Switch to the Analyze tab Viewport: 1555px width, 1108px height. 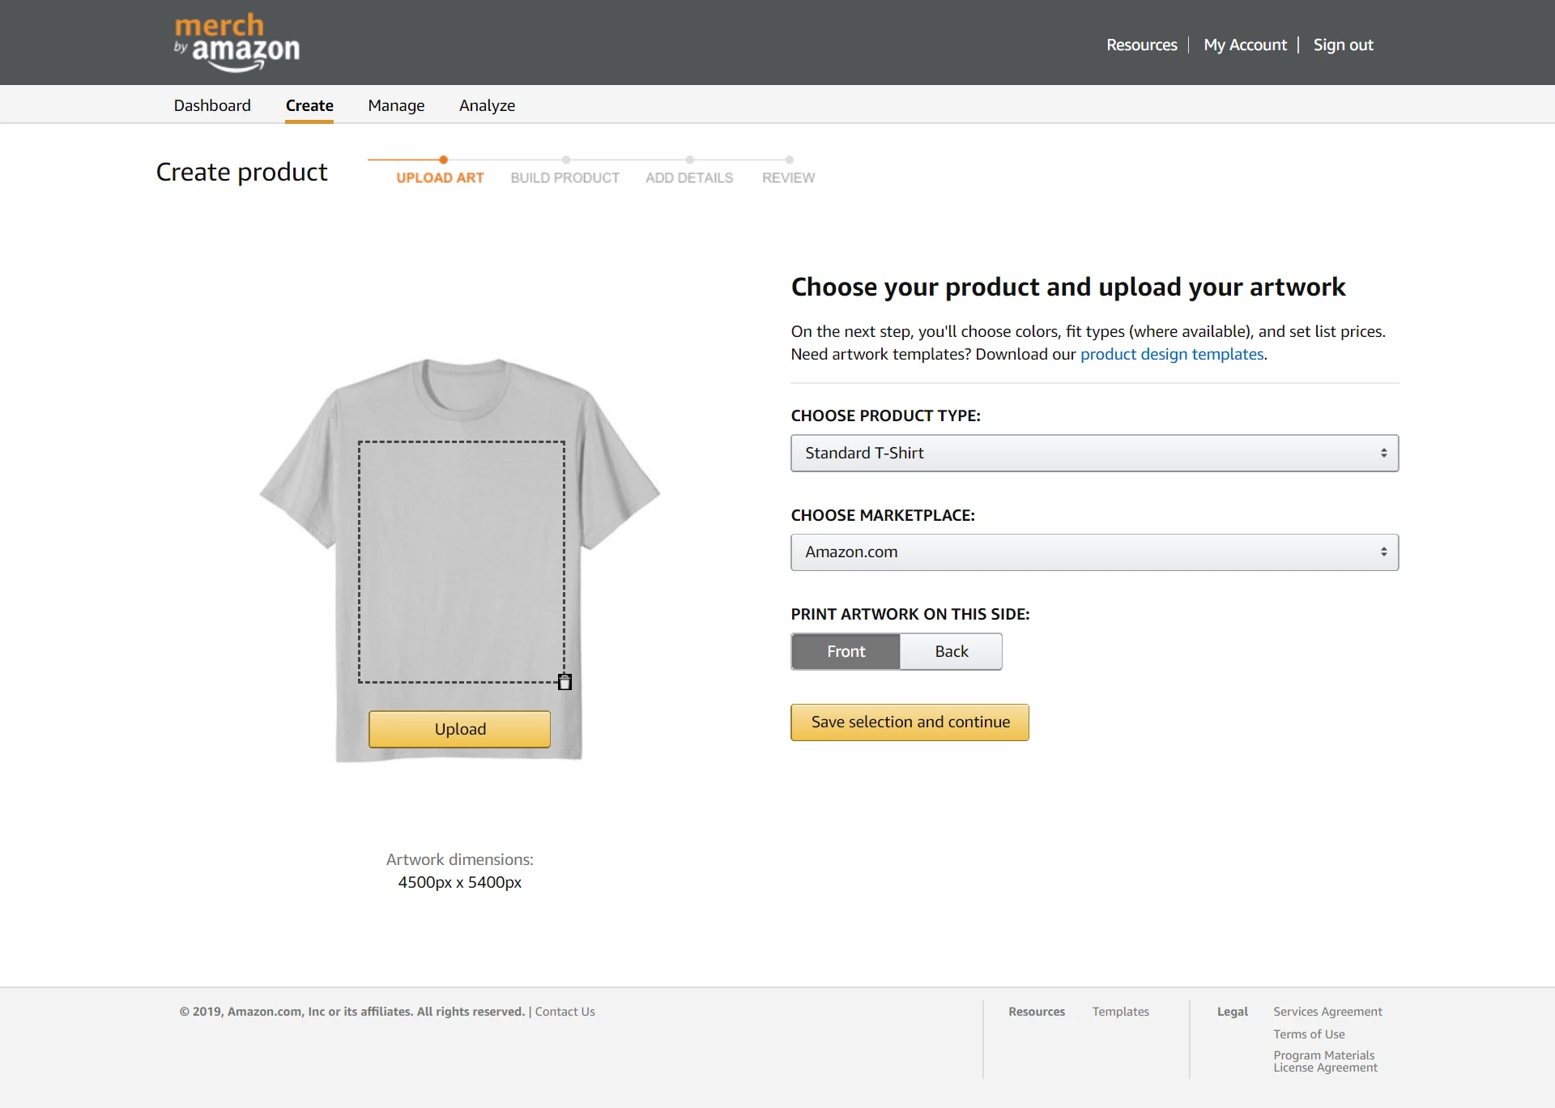487,105
